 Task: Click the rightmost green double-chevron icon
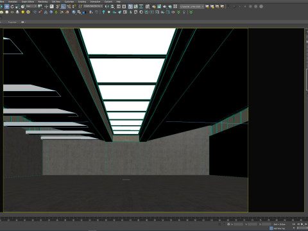191,12
